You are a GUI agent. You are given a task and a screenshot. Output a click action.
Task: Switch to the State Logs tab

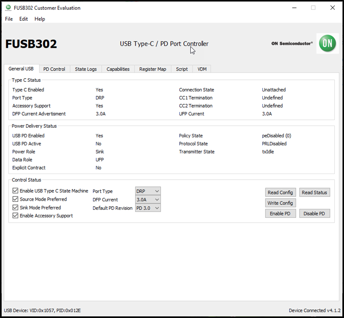pyautogui.click(x=86, y=69)
